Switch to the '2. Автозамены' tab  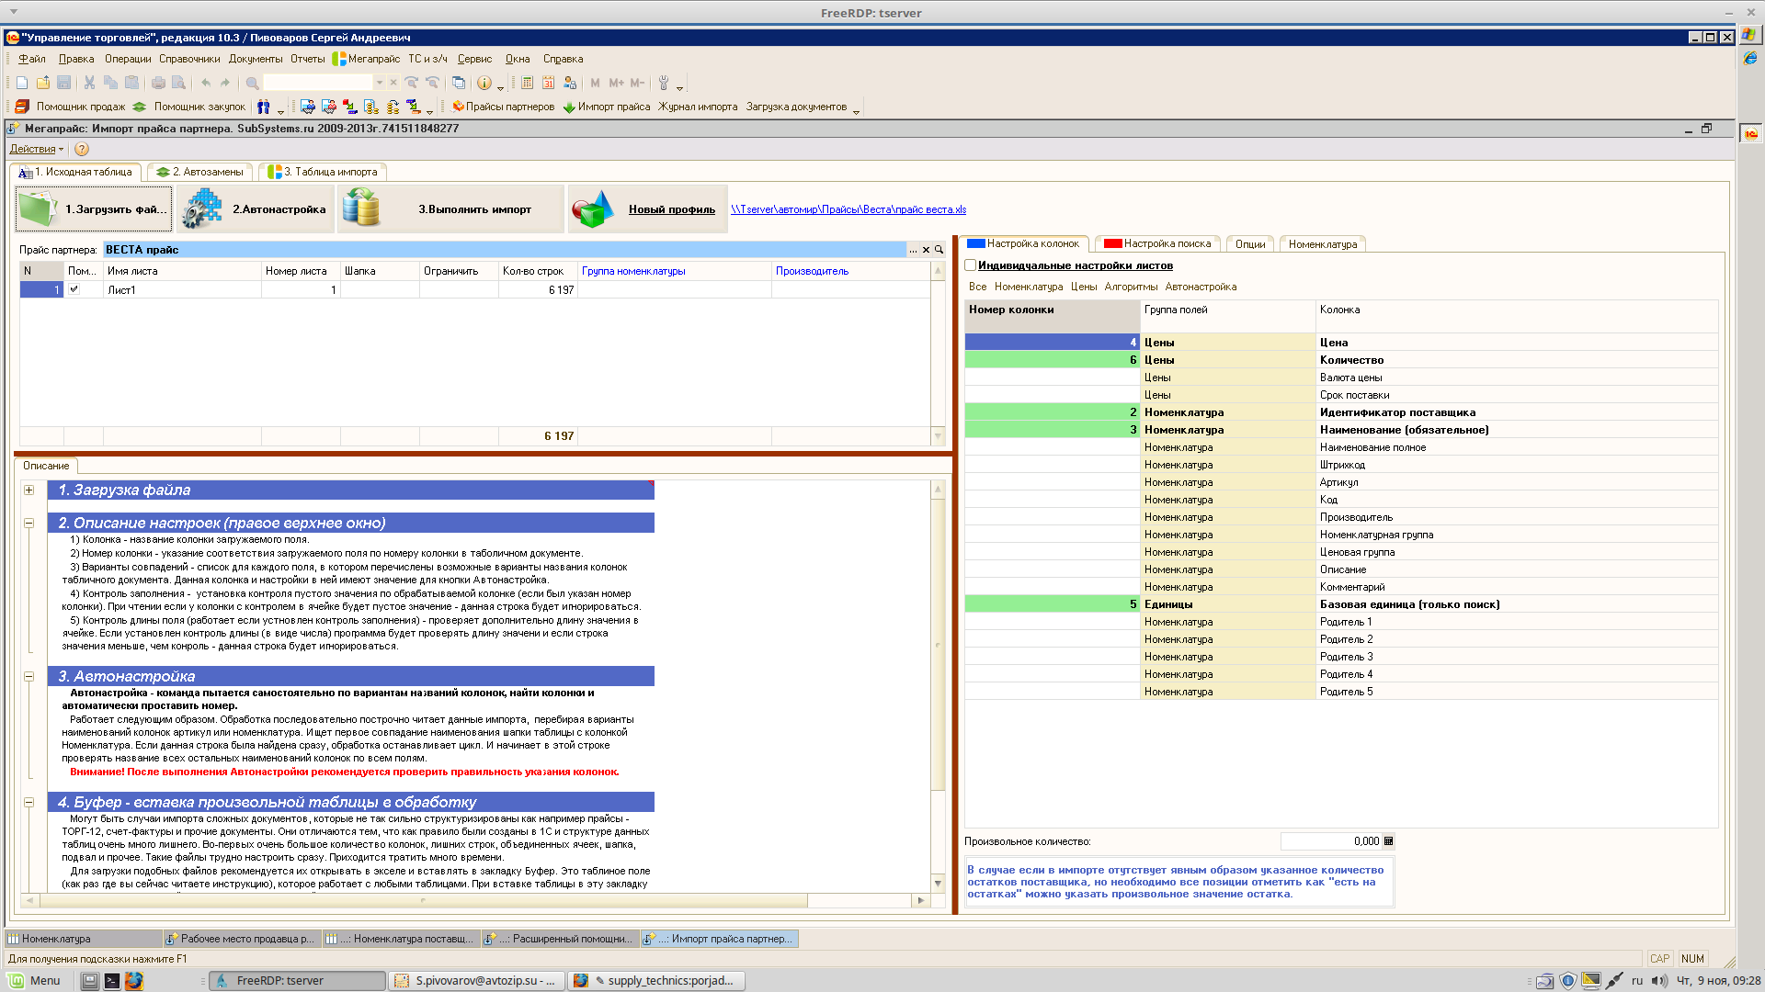(201, 172)
